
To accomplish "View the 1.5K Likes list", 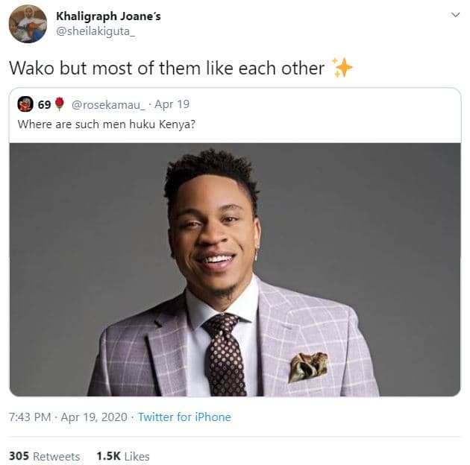I will pos(108,456).
